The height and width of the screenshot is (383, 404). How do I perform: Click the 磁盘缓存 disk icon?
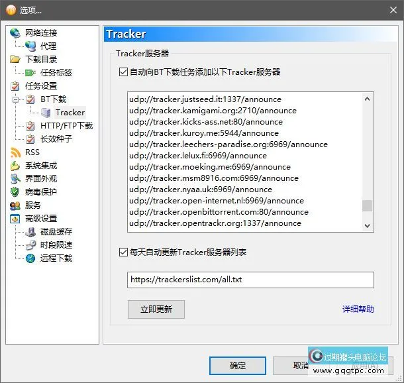tap(30, 232)
